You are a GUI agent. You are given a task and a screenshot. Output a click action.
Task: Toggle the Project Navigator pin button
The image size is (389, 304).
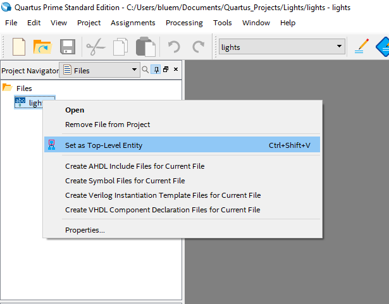pyautogui.click(x=156, y=70)
